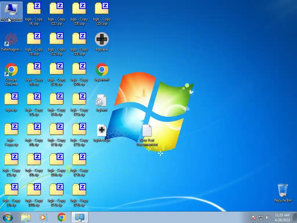Screen dimensions: 297x223
Task: Select bgb - Copy (19).zip
Action: pyautogui.click(x=79, y=44)
